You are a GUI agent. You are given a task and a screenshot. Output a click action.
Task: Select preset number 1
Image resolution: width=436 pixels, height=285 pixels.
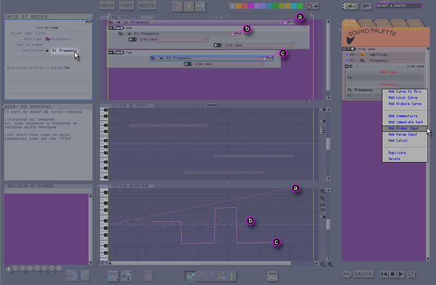[x=8, y=268]
